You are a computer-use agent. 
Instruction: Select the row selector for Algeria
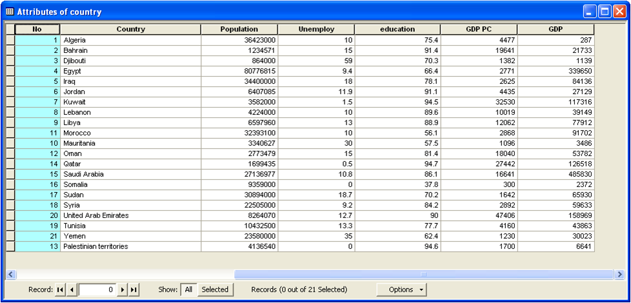10,40
